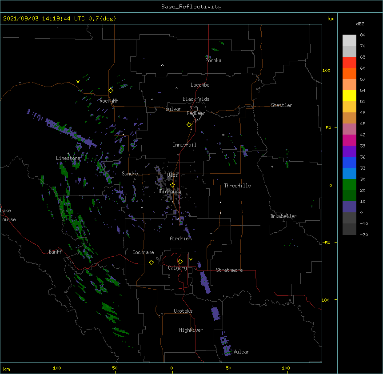This screenshot has width=383, height=374.
Task: Click the 0 tick on bottom horizontal axis
Action: [x=172, y=368]
